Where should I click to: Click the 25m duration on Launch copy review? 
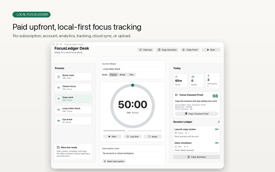pos(217,129)
